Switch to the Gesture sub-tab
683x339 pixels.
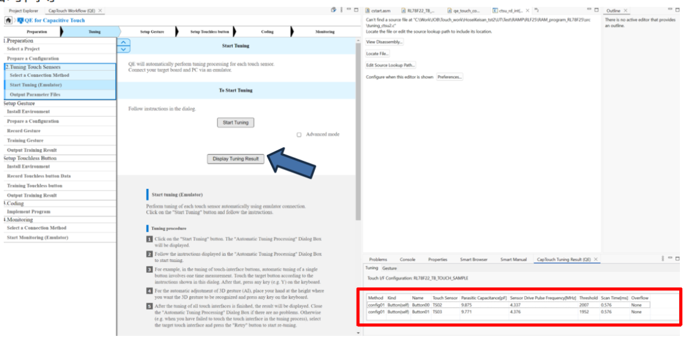[390, 268]
